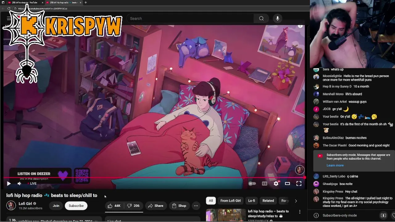
Task: Open the sleep/study/relax video title
Action: pyautogui.click(x=268, y=214)
